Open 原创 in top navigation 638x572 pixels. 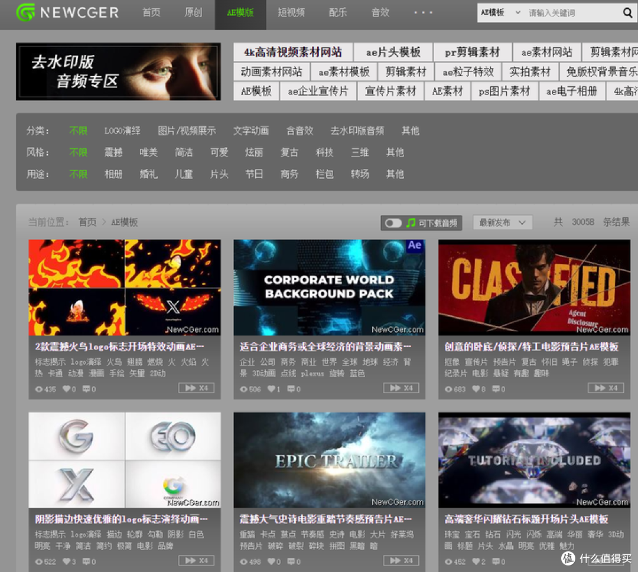coord(193,12)
